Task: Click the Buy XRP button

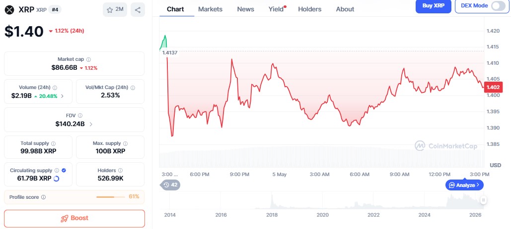Action: [434, 6]
